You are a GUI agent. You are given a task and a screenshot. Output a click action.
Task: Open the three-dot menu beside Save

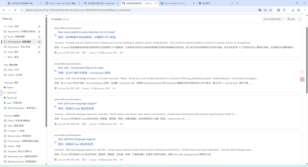[x=299, y=19]
